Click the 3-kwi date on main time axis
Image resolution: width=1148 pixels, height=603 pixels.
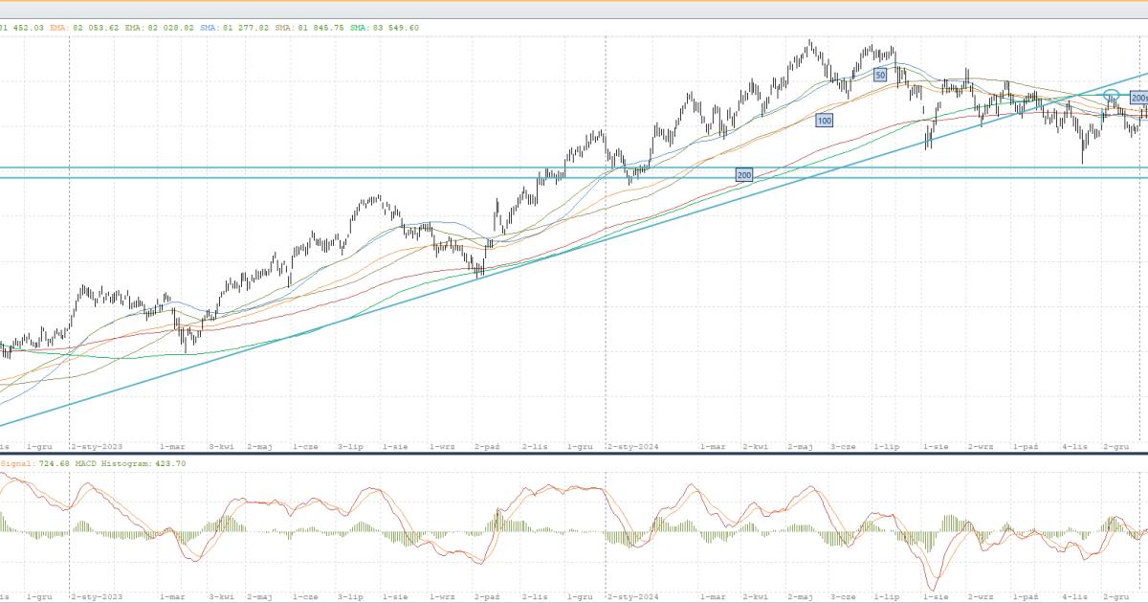point(221,446)
